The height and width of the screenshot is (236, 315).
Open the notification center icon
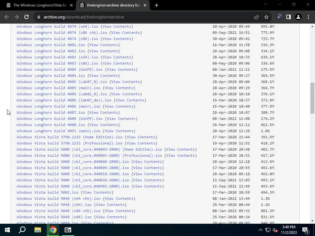click(x=305, y=230)
